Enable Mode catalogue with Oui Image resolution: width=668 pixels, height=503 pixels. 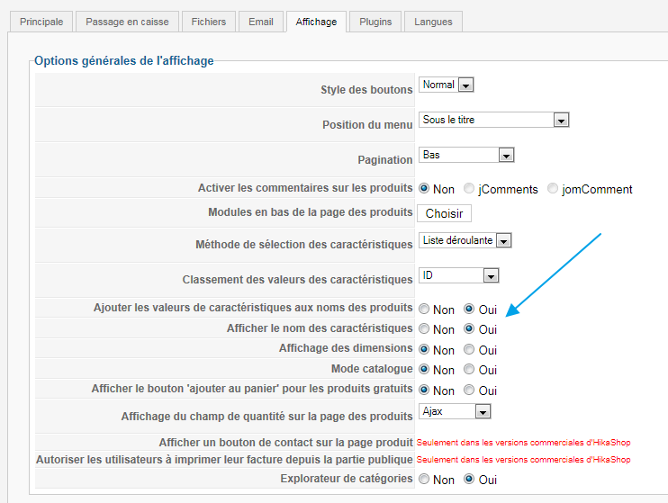(x=469, y=369)
